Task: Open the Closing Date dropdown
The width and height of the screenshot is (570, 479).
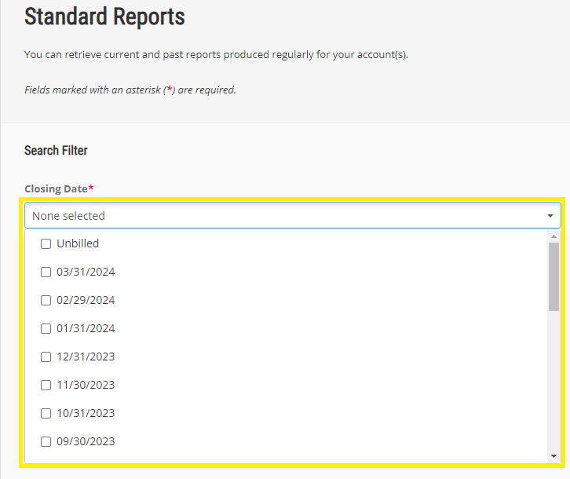Action: click(x=293, y=216)
